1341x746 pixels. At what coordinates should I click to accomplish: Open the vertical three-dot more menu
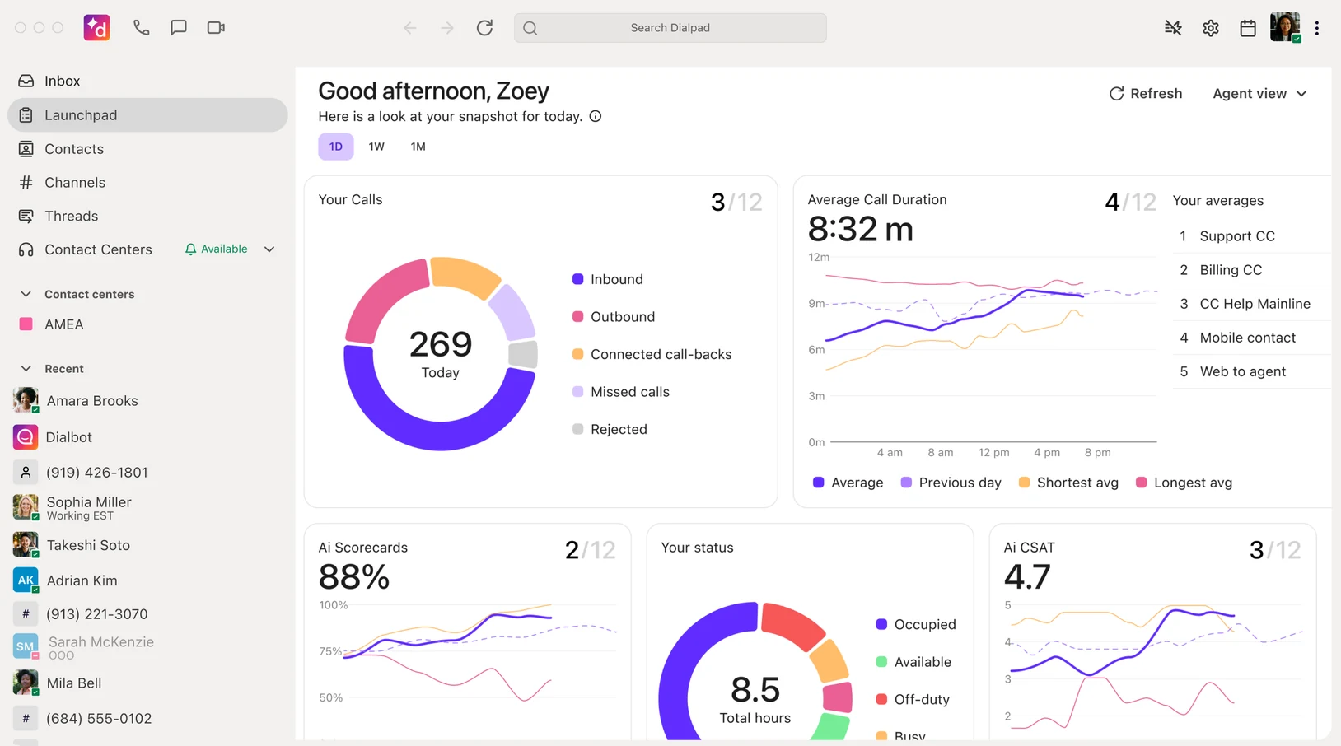coord(1317,28)
